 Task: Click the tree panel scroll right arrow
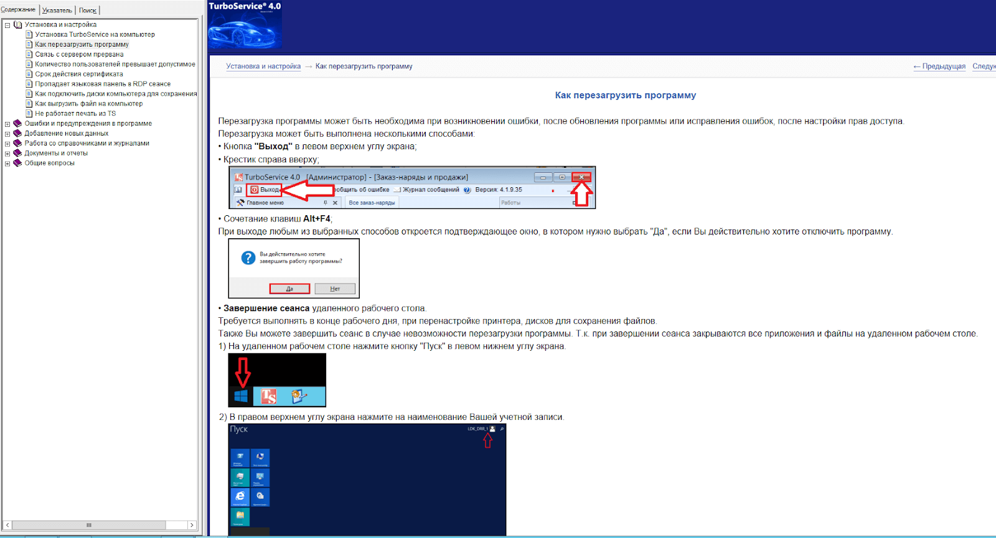pyautogui.click(x=192, y=525)
